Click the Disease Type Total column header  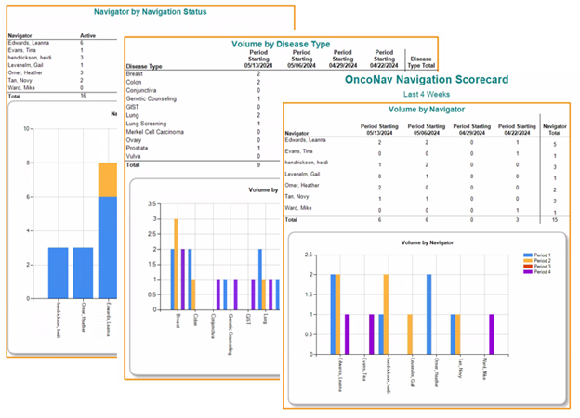(421, 60)
